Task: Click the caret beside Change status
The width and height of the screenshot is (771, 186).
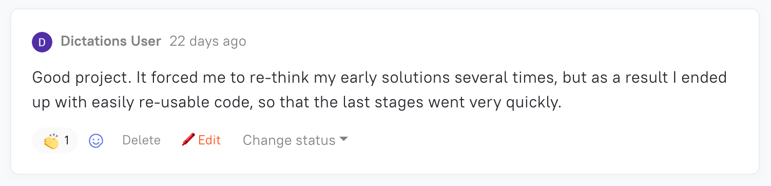Action: (344, 139)
